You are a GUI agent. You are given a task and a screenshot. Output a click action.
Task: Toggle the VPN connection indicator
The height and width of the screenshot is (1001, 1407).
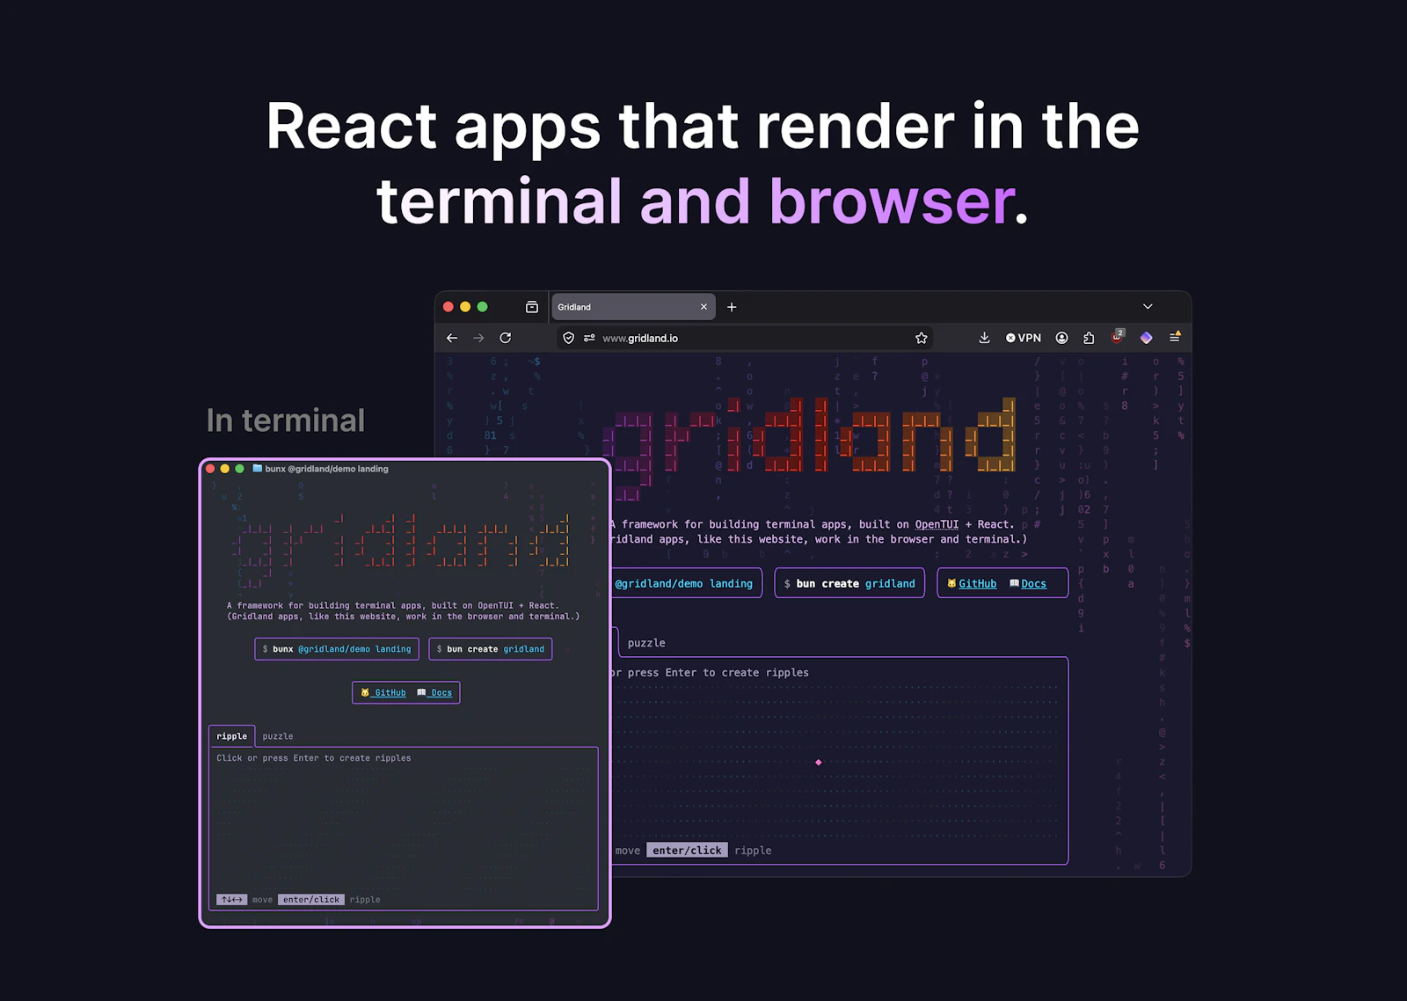click(x=1024, y=337)
